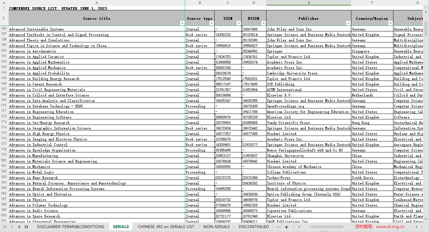
Task: Select Proceeding type for Advances in Knowledge Organization
Action: click(200, 150)
